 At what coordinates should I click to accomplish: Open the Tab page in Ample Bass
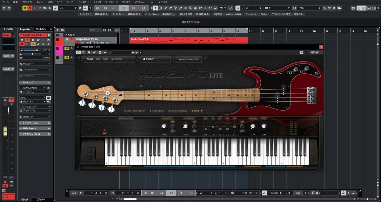coord(98,59)
